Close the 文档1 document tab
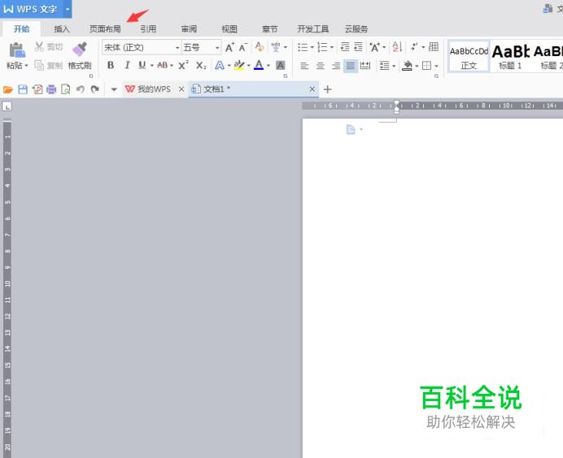This screenshot has height=458, width=563. click(x=312, y=89)
